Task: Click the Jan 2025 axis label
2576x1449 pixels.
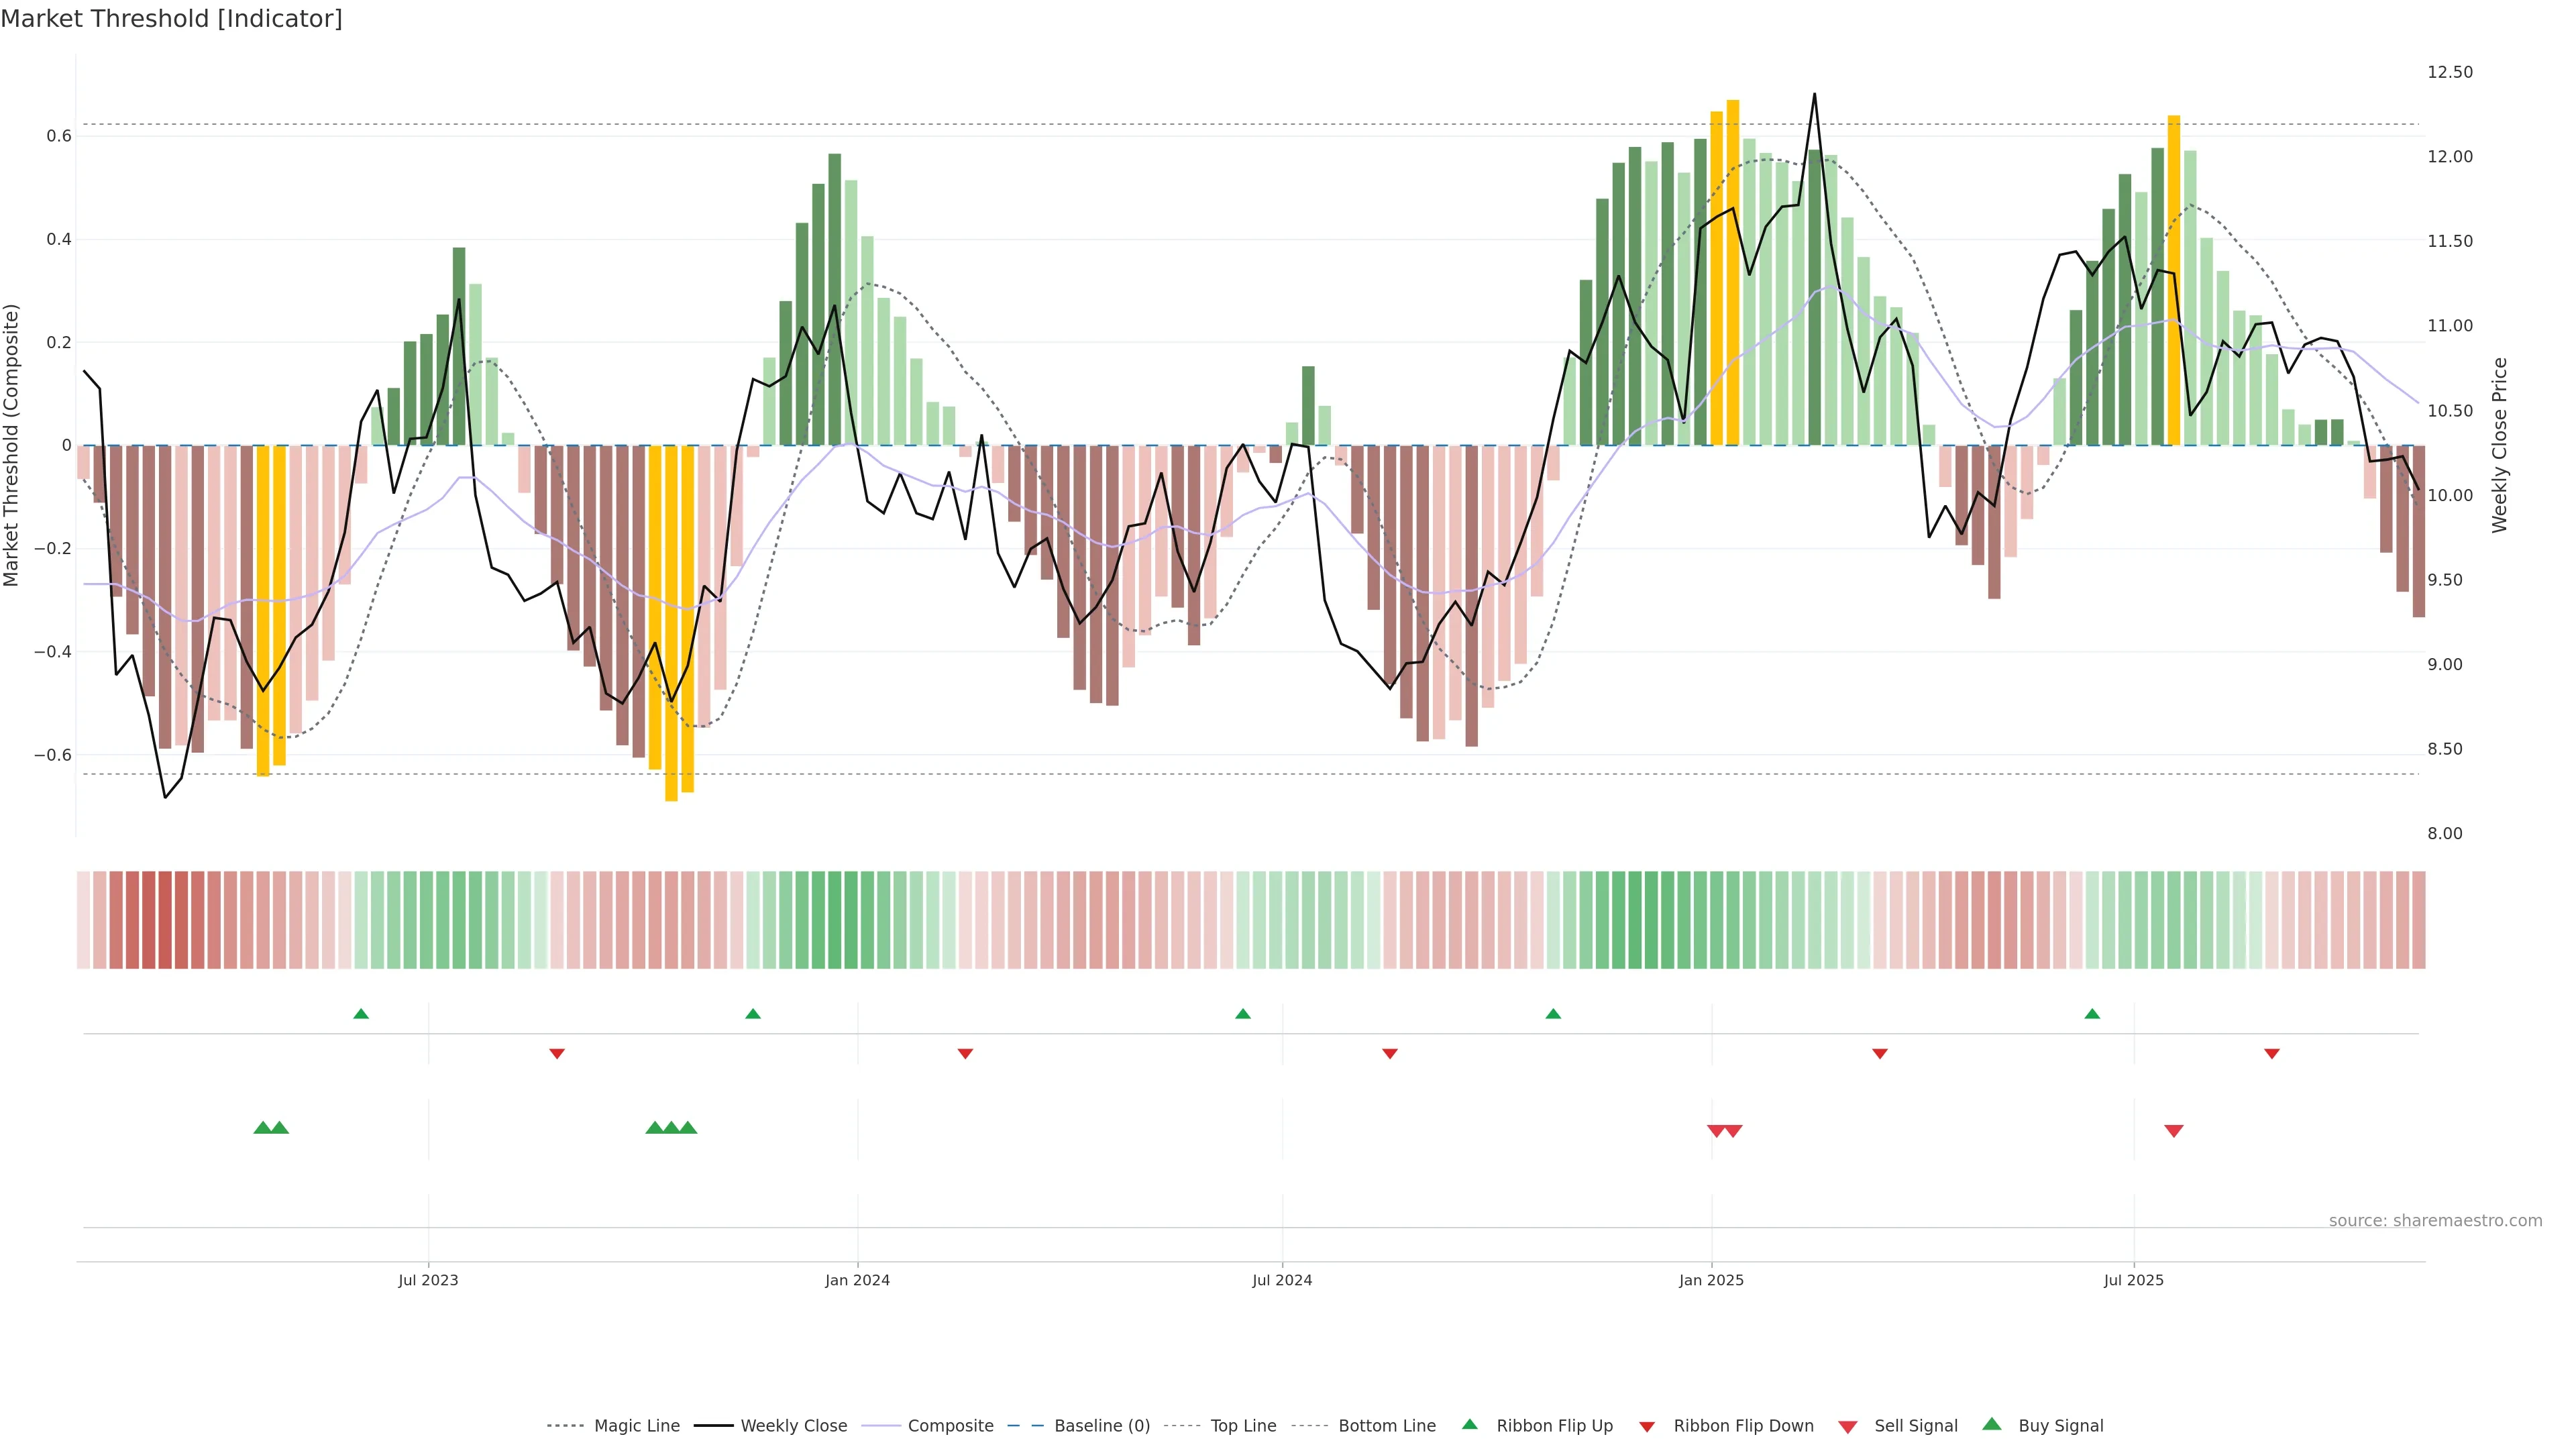Action: tap(1711, 1280)
